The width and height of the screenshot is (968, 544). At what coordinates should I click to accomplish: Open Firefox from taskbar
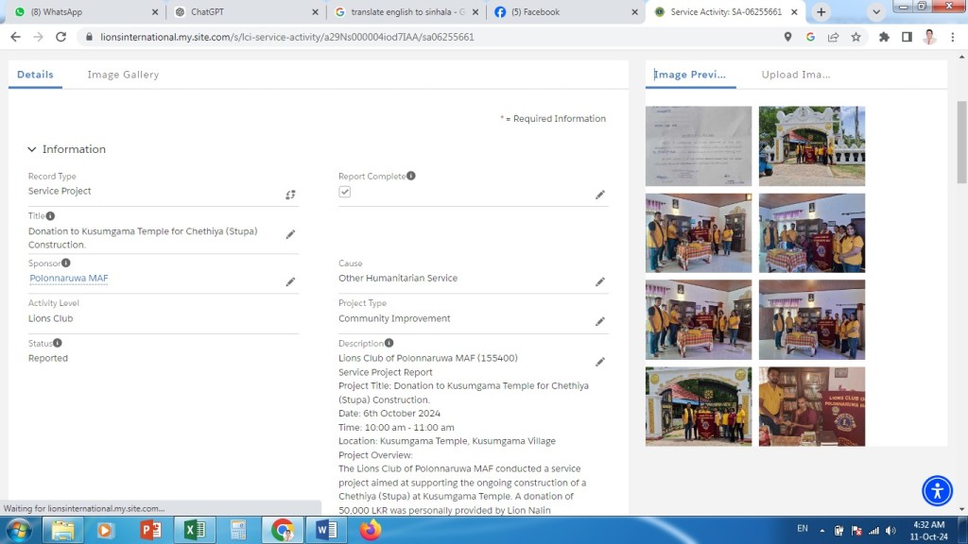(x=371, y=530)
